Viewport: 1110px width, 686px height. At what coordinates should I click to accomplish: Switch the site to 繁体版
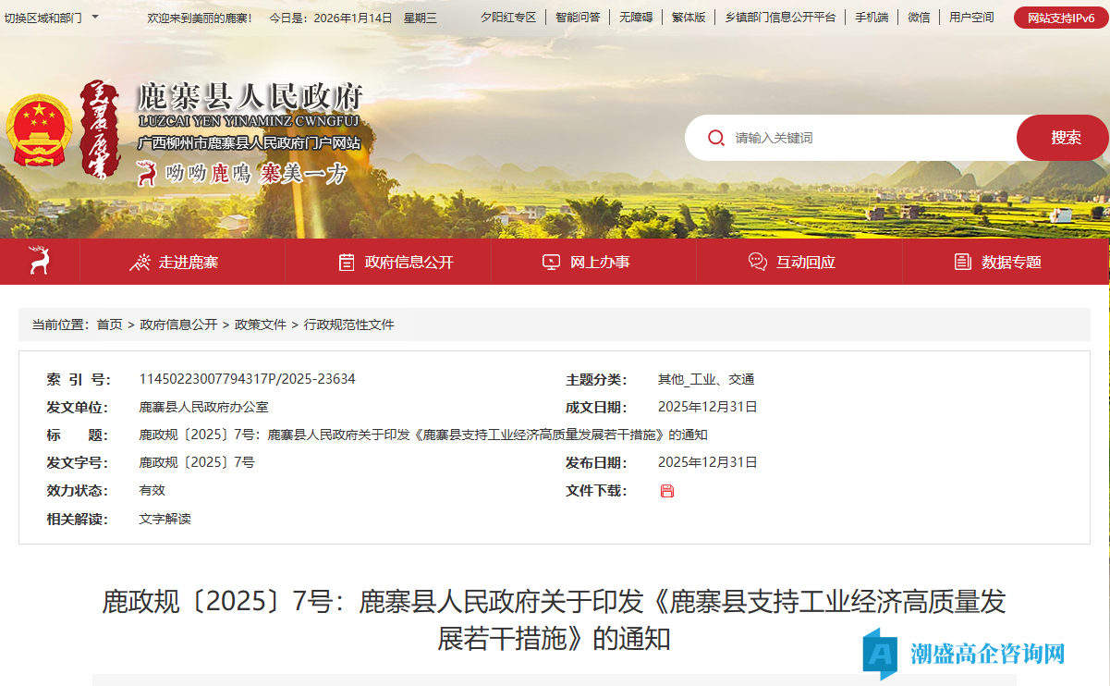click(x=689, y=16)
